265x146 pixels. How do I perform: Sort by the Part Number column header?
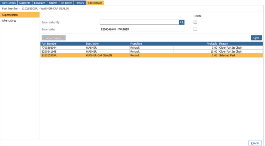63,44
